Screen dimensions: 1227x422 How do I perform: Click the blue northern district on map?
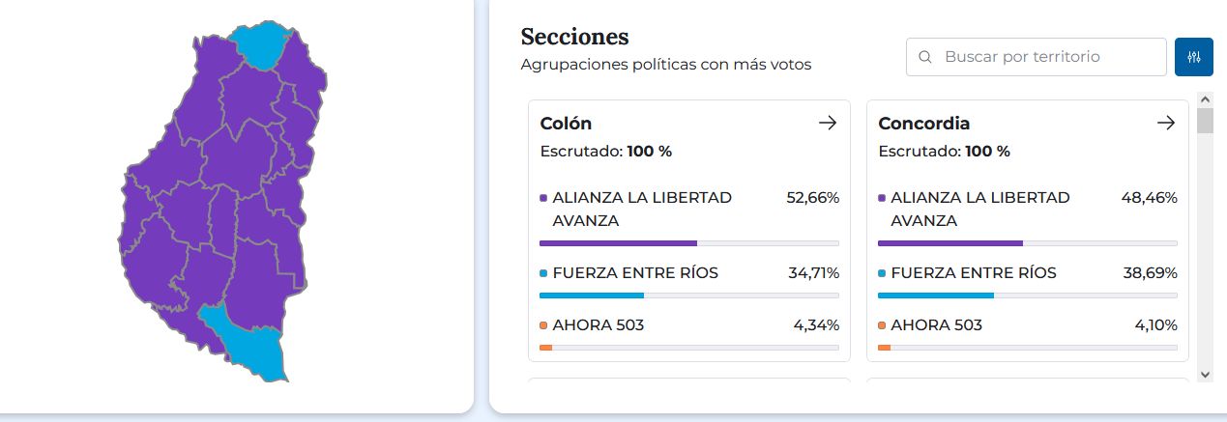[x=261, y=44]
